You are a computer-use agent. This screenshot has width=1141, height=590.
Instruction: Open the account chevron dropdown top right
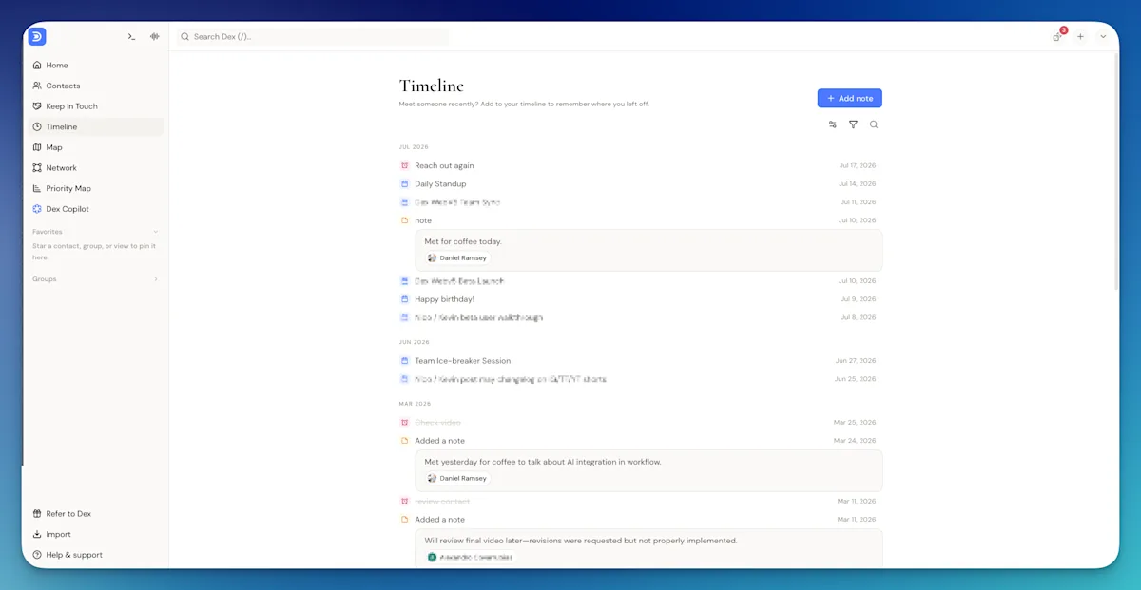1103,36
